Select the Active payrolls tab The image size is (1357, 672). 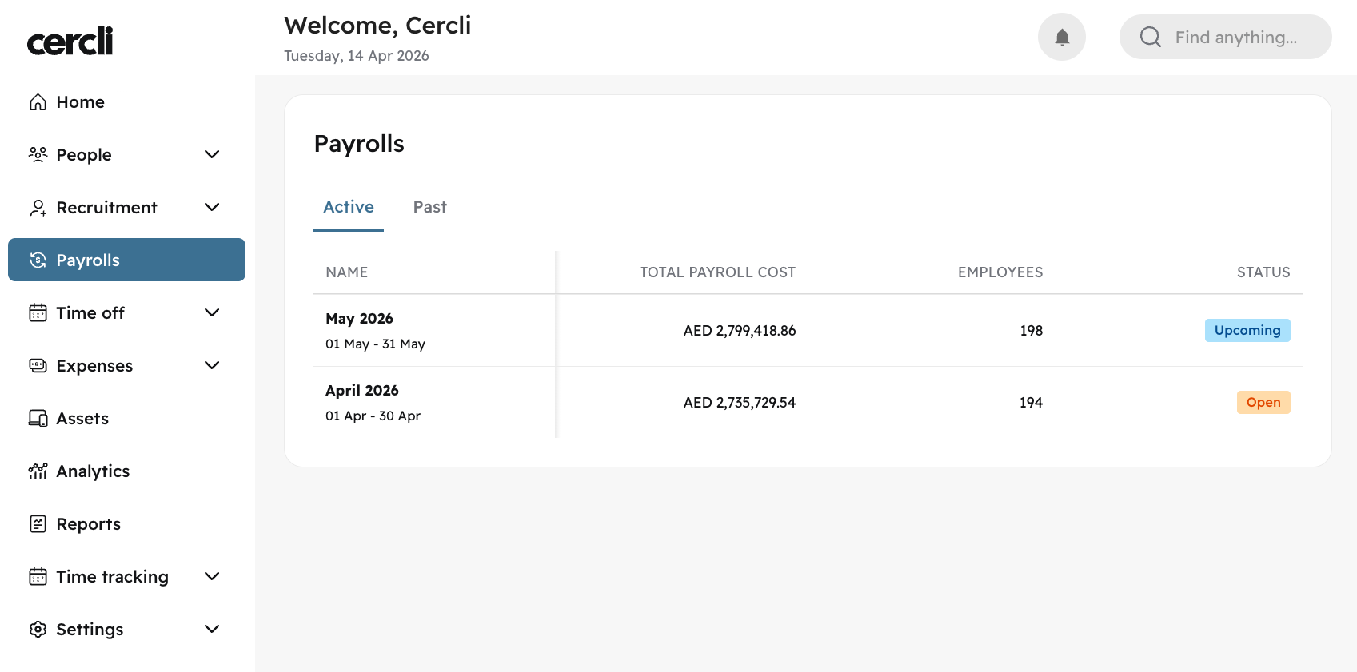tap(349, 207)
